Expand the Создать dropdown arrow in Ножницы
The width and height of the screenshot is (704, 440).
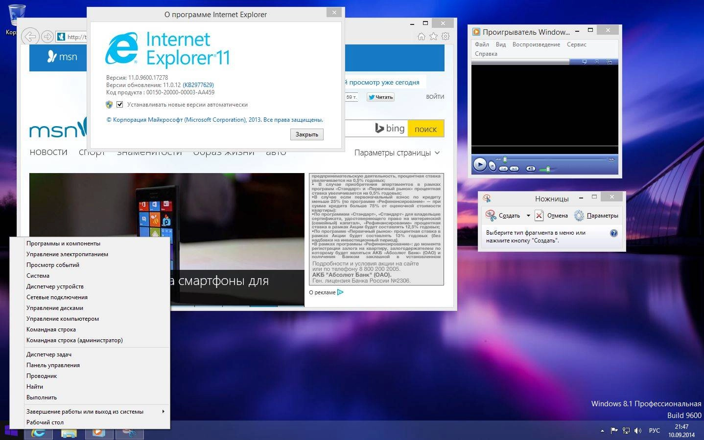528,216
